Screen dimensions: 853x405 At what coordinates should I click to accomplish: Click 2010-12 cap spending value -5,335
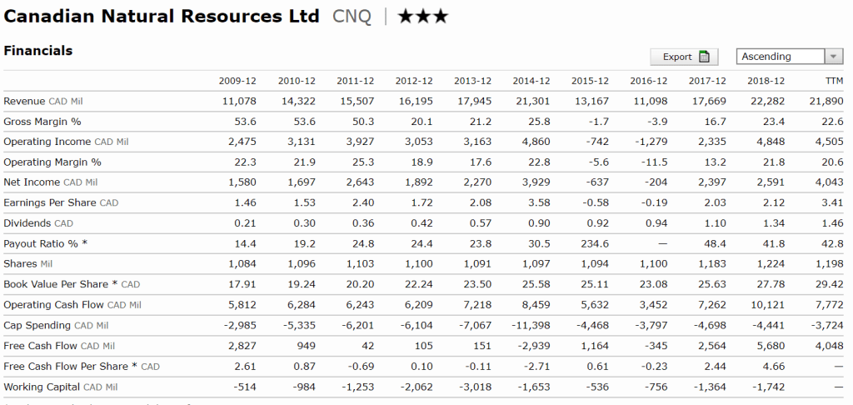[x=298, y=326]
